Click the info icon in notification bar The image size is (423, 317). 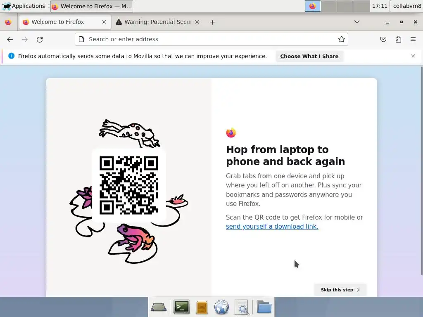pos(11,56)
